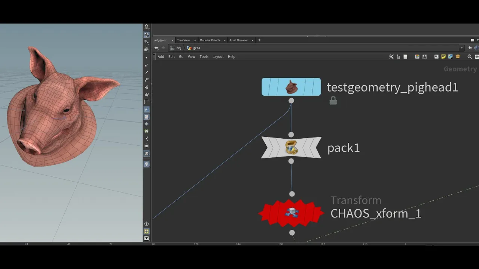Screen dimensions: 479x269
Task: Open path history dropdown arrow
Action: 462,48
